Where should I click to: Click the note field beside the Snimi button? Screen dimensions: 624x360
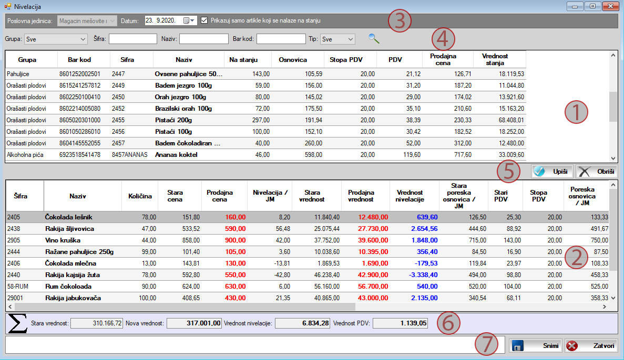pyautogui.click(x=254, y=344)
